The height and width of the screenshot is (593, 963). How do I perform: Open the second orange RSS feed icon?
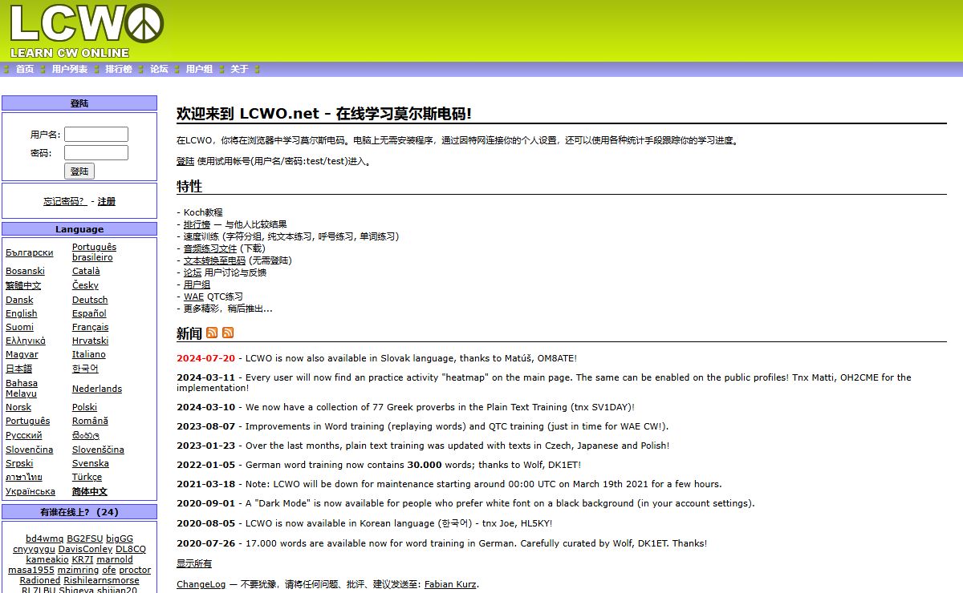click(228, 333)
